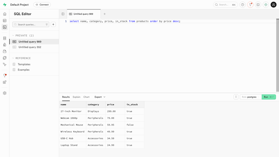This screenshot has width=279, height=157.
Task: Click the SQL icon beside Untitled query 352
Action: tap(14, 47)
